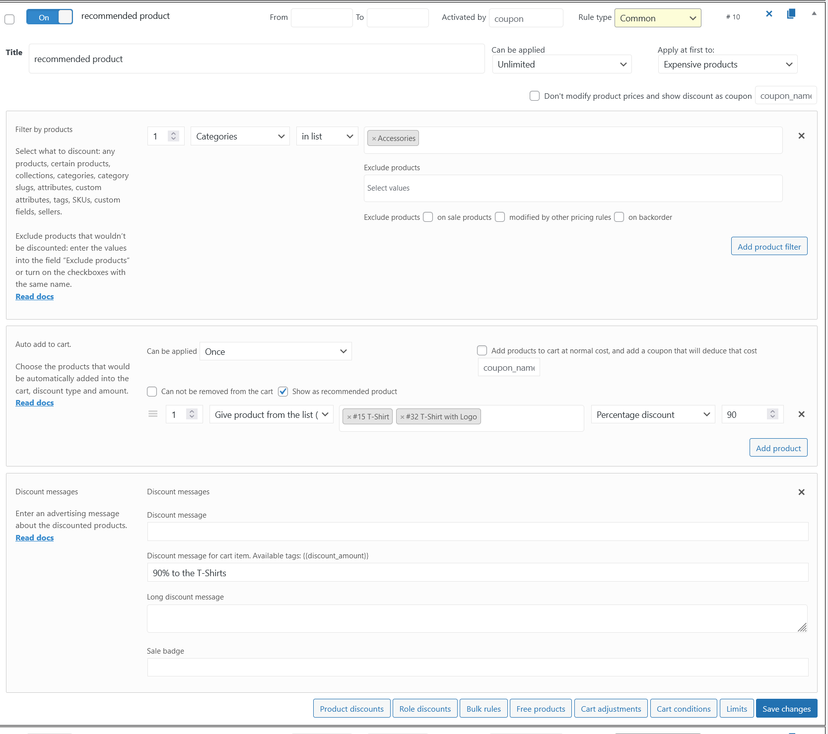Open the Limits section
The height and width of the screenshot is (734, 828).
737,708
